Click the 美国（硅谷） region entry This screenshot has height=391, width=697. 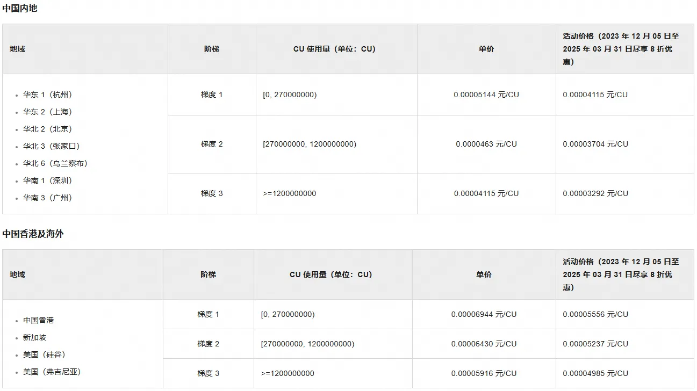(x=44, y=354)
